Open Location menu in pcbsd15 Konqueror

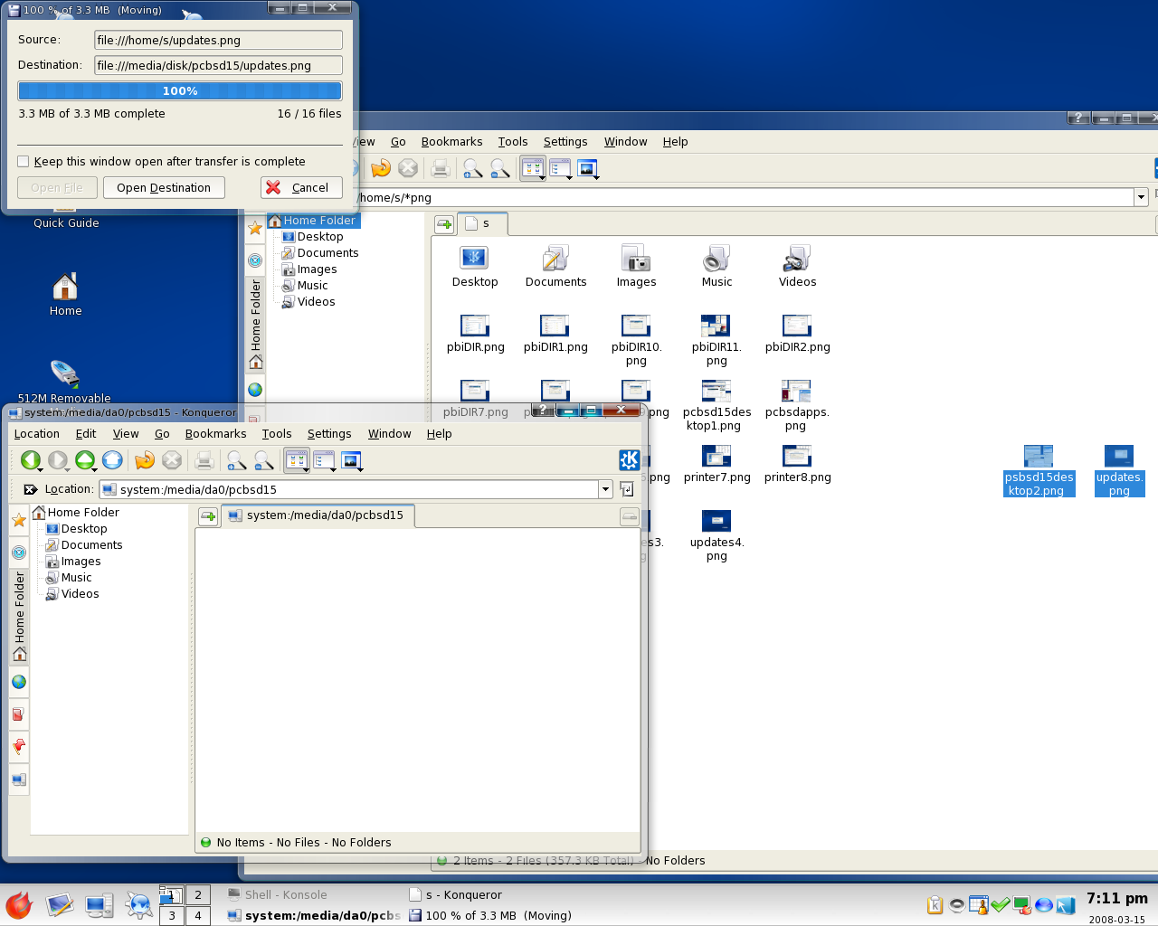[37, 434]
